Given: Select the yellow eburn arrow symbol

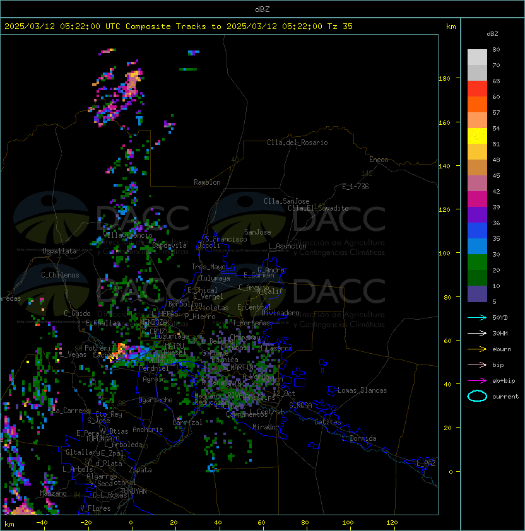Looking at the screenshot, I should tap(477, 349).
